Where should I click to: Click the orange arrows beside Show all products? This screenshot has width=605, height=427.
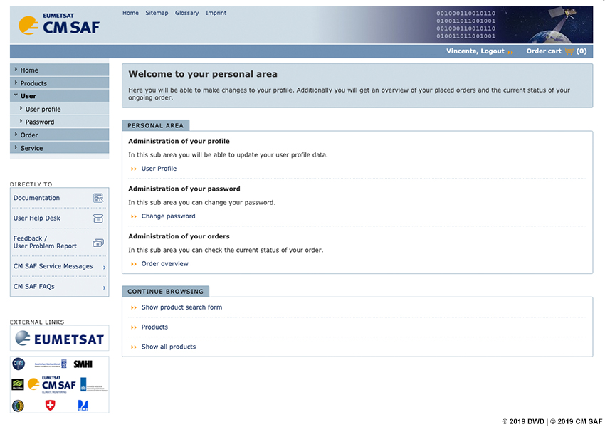point(134,347)
